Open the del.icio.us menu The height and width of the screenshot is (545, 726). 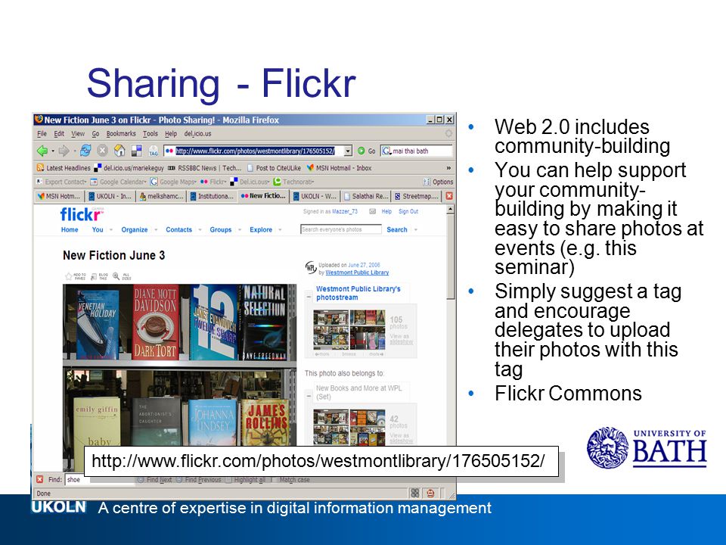(197, 133)
